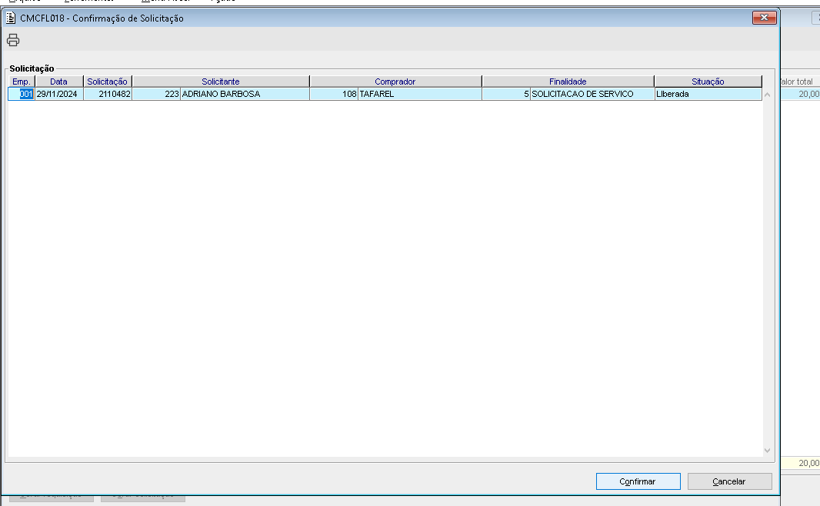Viewport: 820px width, 506px height.
Task: Click the document icon in the title bar
Action: pyautogui.click(x=11, y=18)
